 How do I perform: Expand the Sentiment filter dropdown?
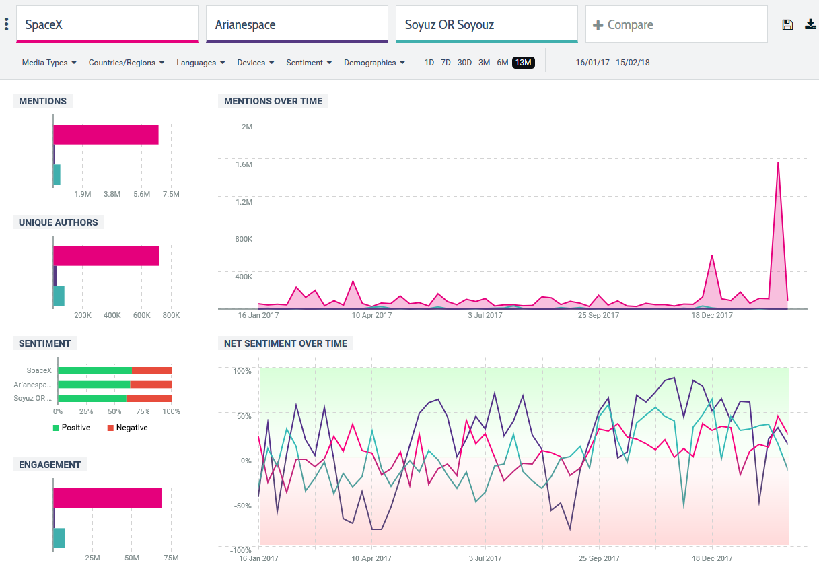click(309, 63)
